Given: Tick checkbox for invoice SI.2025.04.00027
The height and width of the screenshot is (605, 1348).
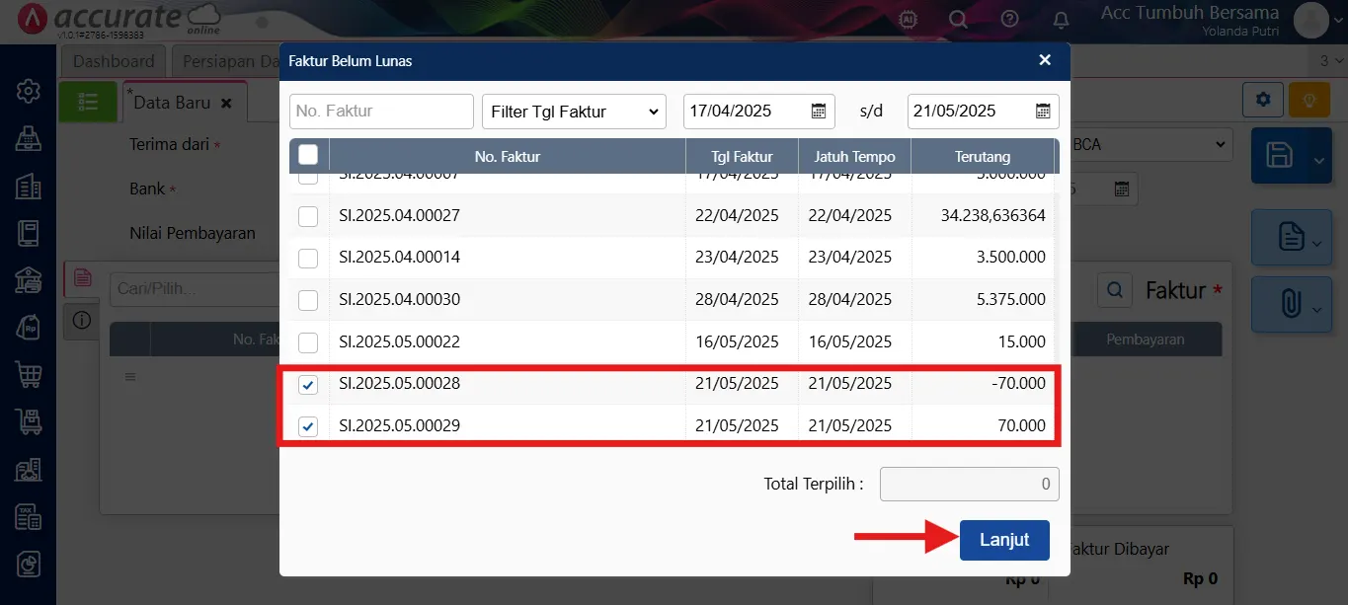Looking at the screenshot, I should (x=308, y=216).
